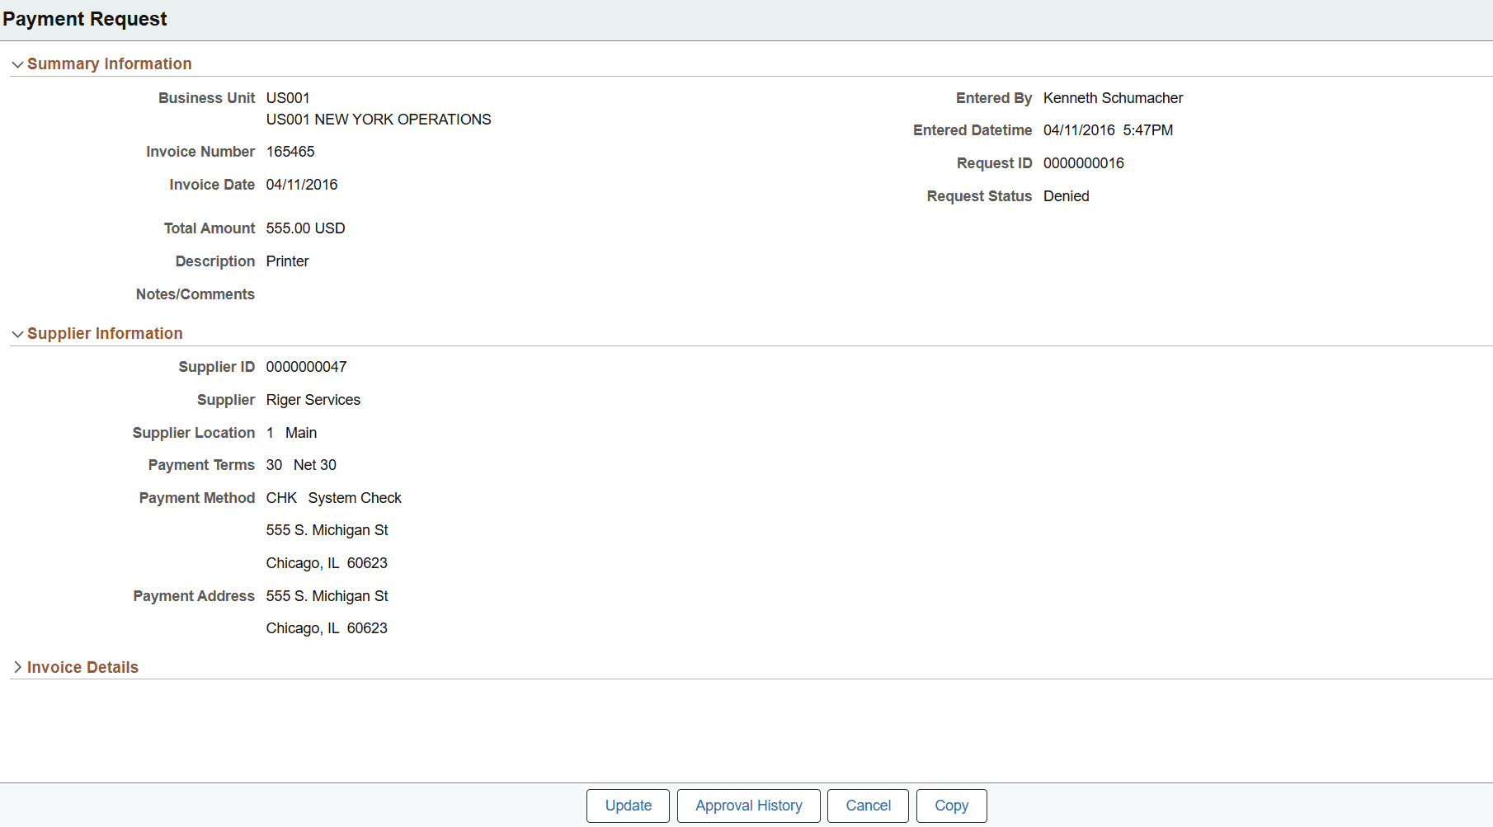Image resolution: width=1493 pixels, height=827 pixels.
Task: Click the Total Amount 555.00 USD
Action: 306,228
